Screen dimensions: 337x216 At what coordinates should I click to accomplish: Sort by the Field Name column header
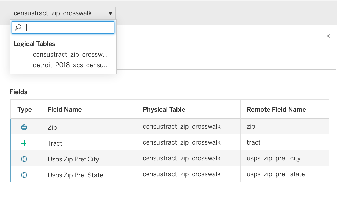pos(65,110)
